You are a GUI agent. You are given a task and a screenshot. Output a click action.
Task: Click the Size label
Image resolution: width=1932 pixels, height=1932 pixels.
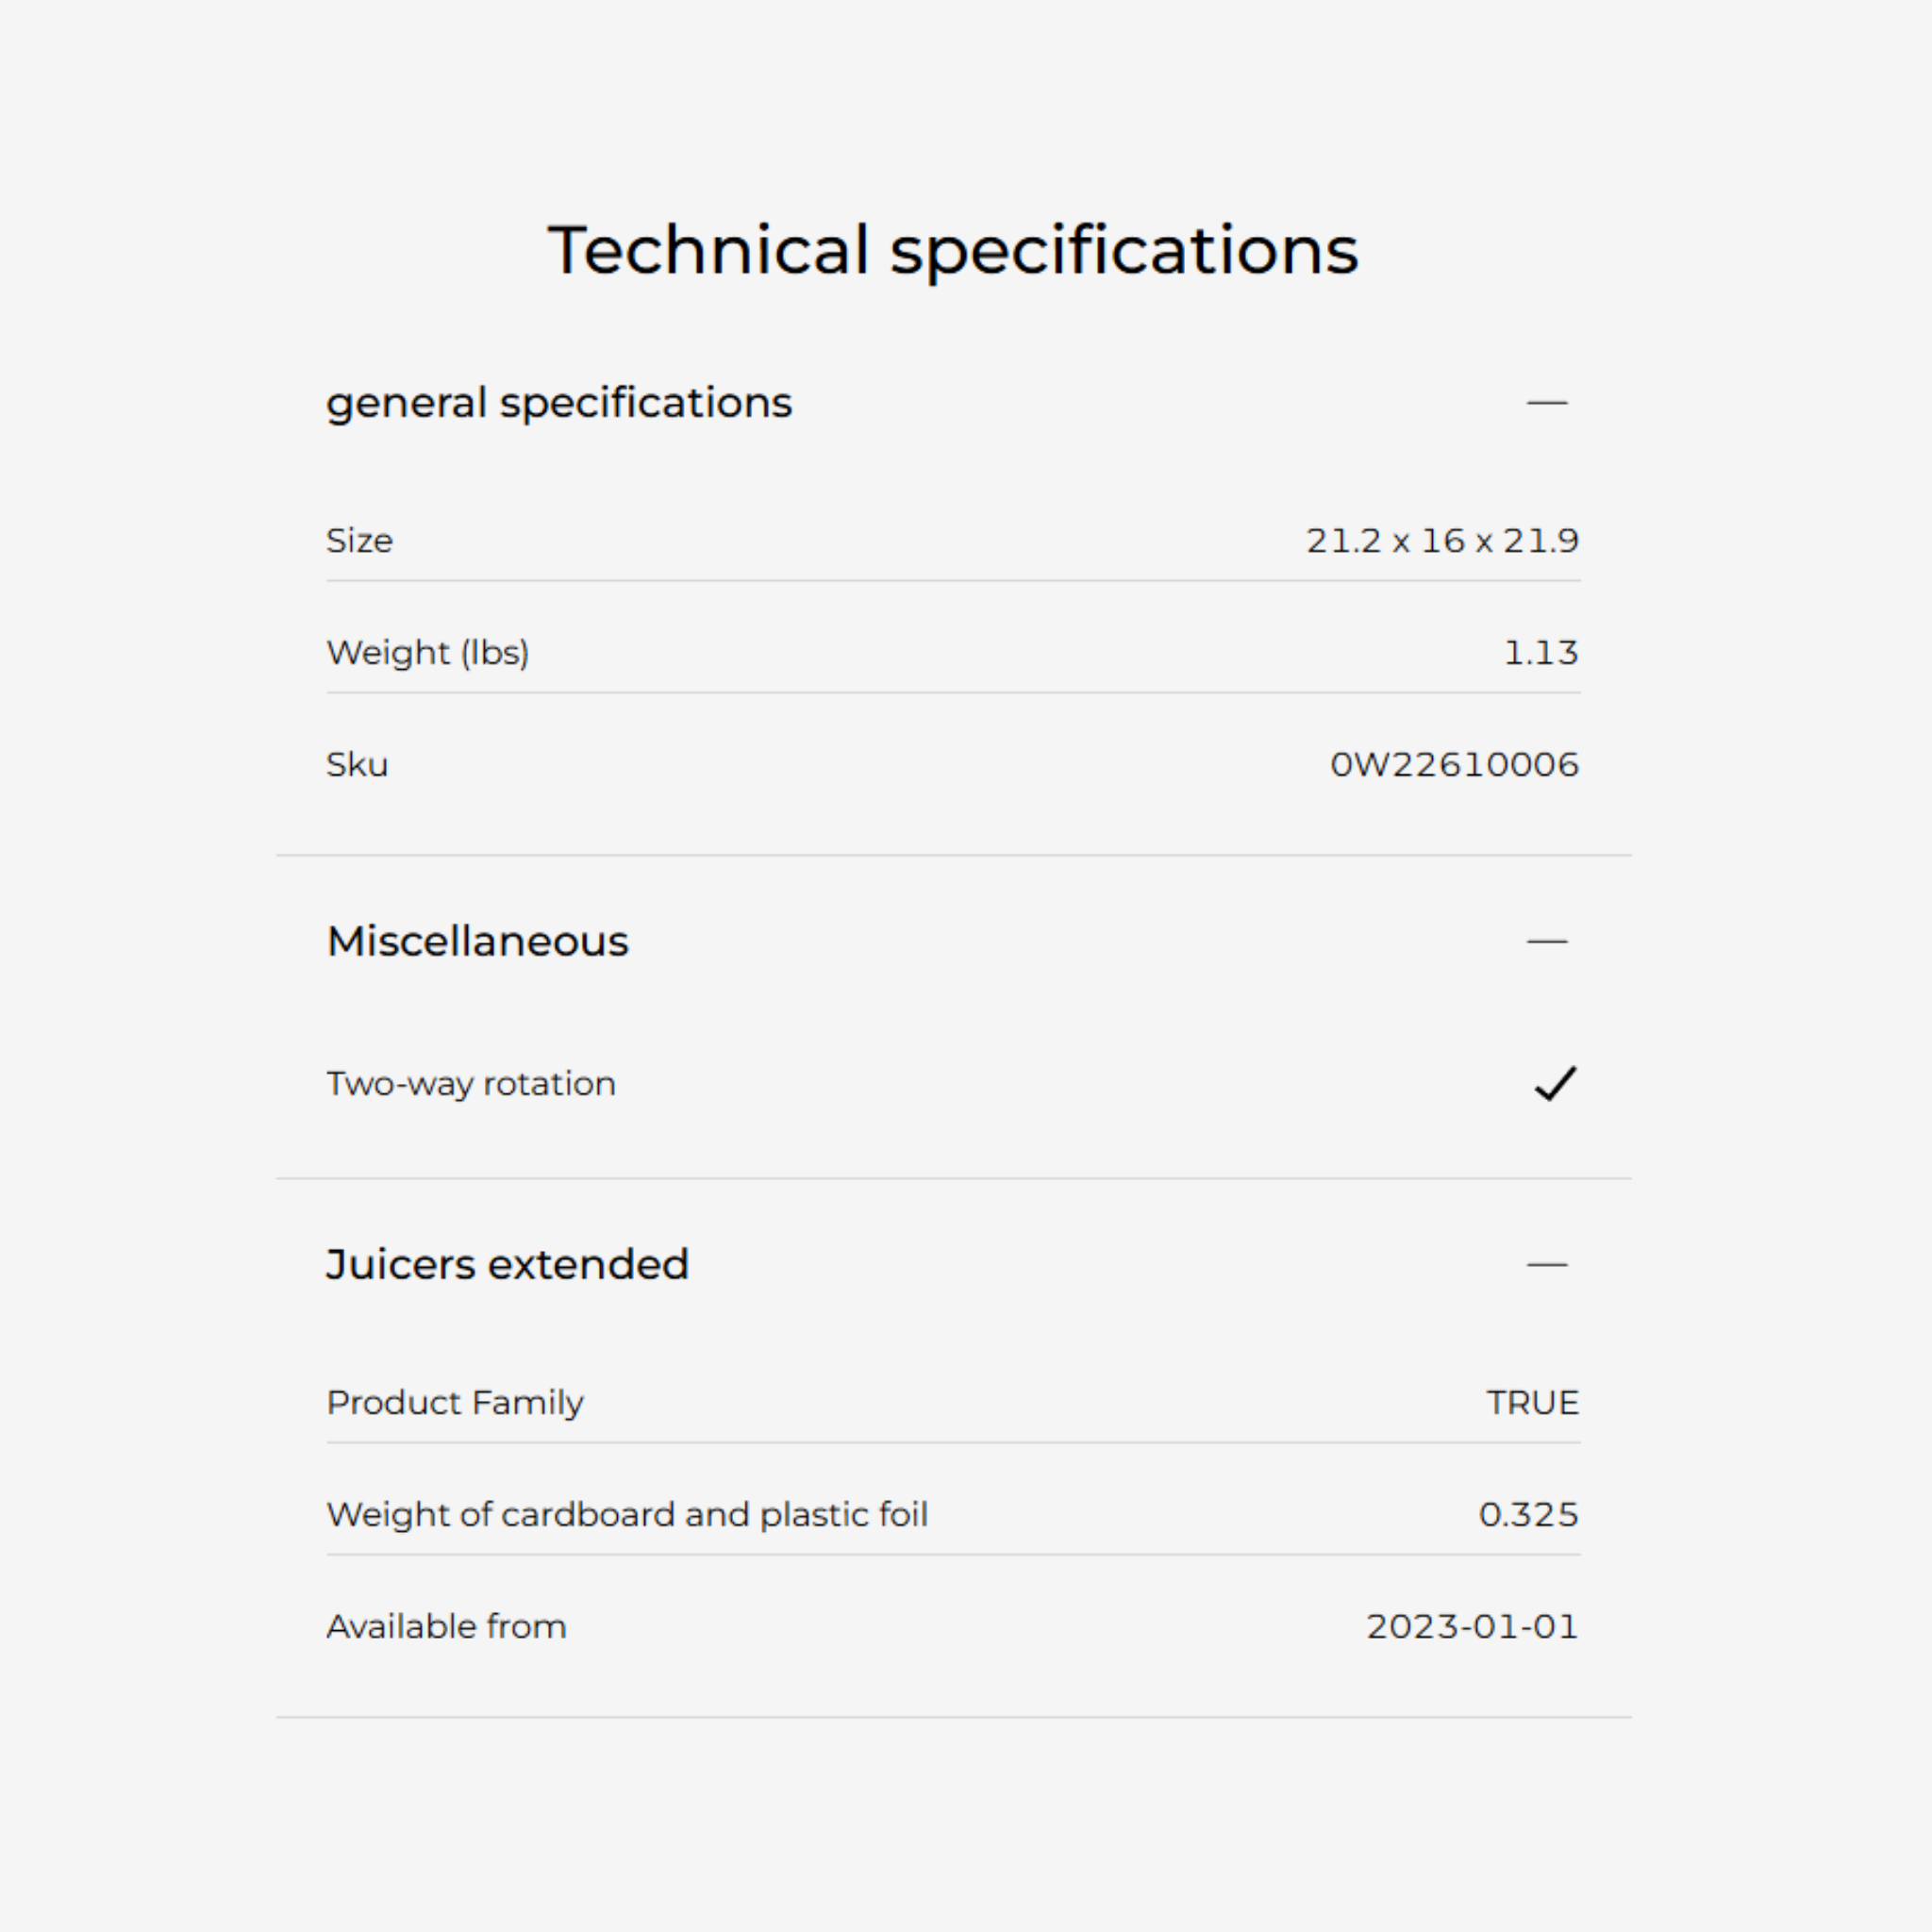pos(360,541)
